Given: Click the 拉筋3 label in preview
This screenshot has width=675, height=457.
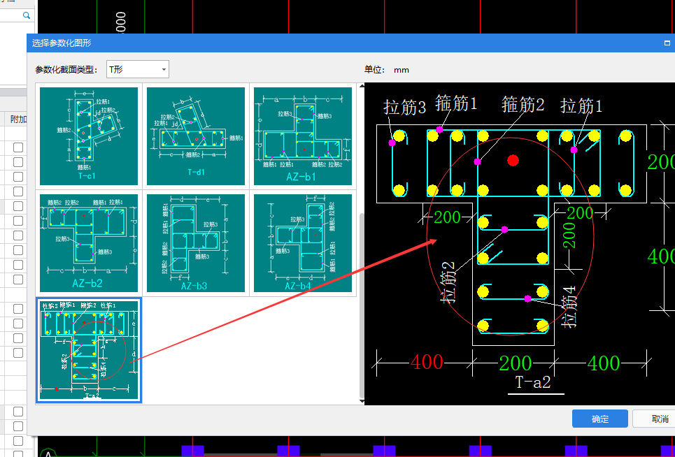Looking at the screenshot, I should coord(405,107).
